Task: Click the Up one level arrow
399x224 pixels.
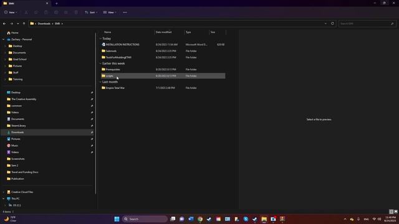Action: 24,24
